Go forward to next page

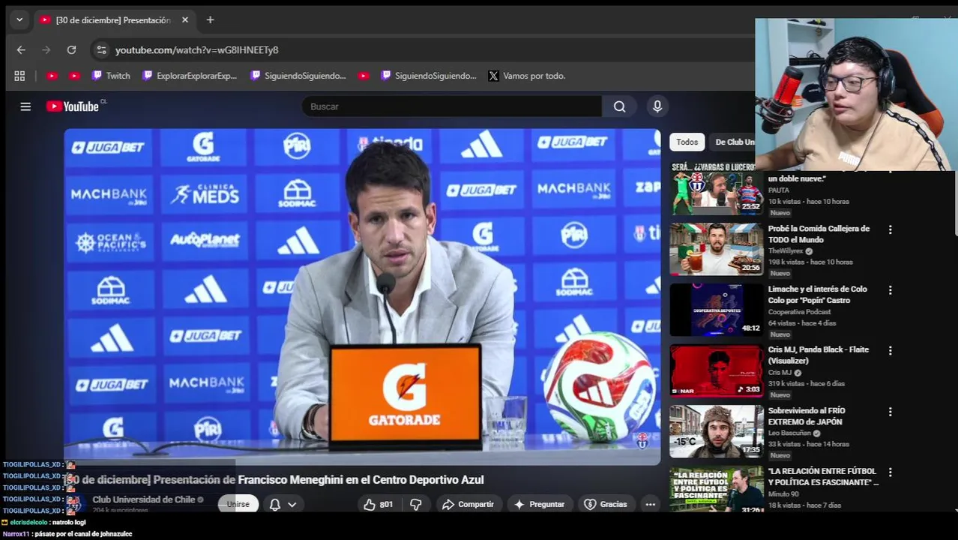click(46, 50)
